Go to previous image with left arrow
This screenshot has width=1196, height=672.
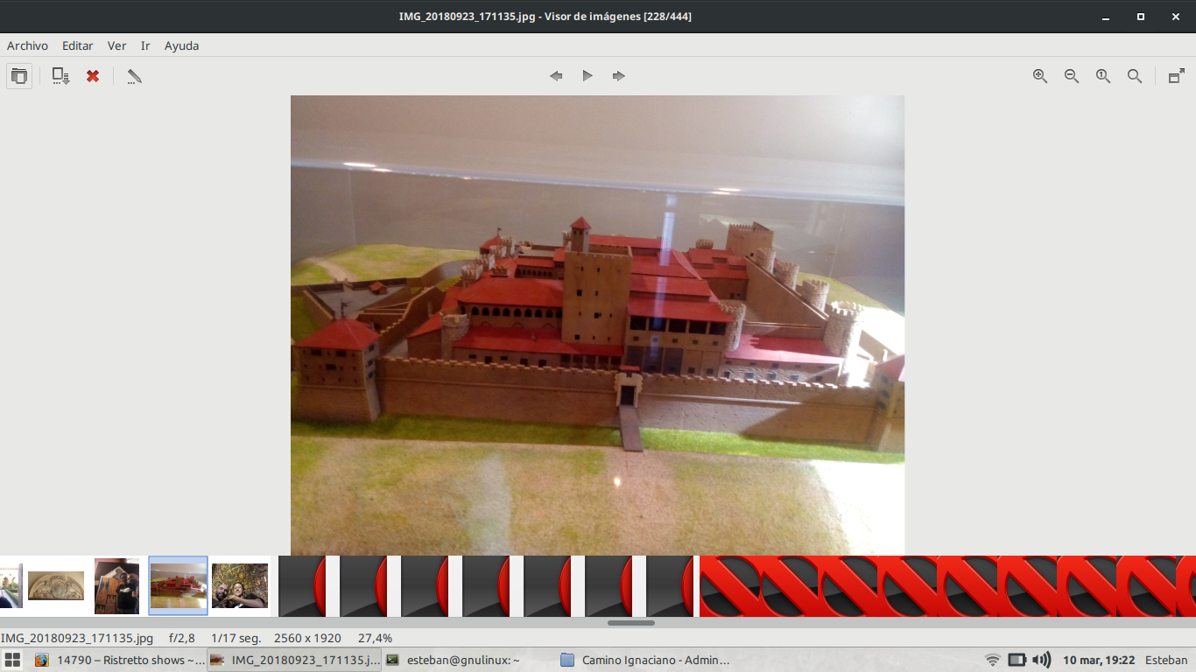coord(556,76)
